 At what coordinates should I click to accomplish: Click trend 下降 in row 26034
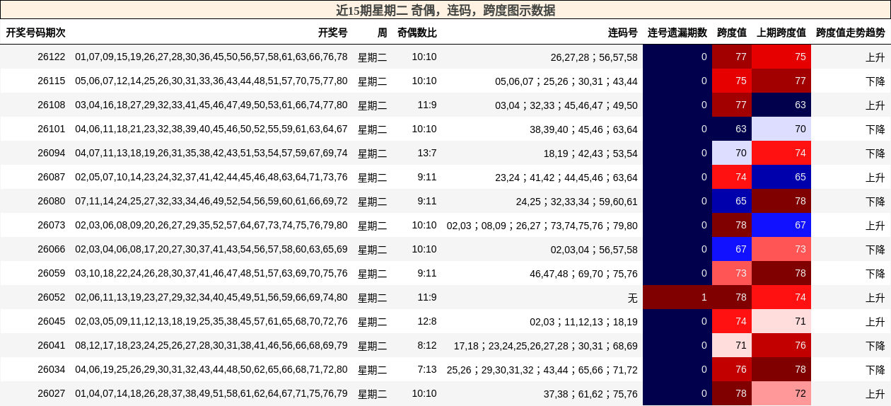tap(875, 370)
